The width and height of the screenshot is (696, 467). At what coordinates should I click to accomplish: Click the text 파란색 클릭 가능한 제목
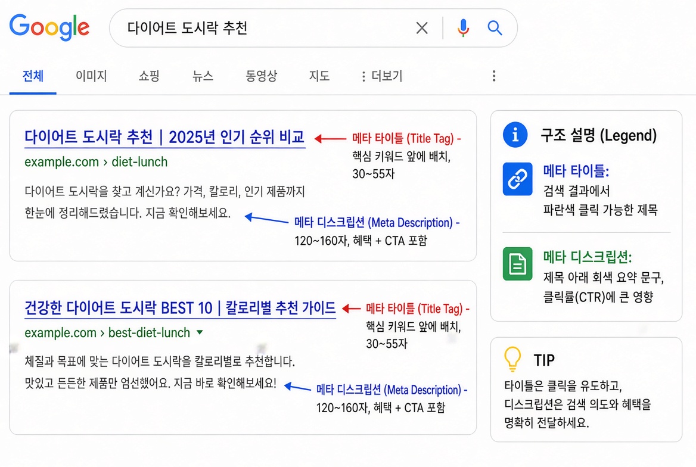point(600,210)
